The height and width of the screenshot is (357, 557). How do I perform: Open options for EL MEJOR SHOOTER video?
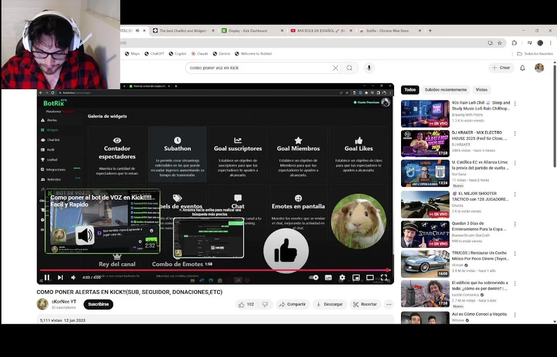click(x=515, y=194)
